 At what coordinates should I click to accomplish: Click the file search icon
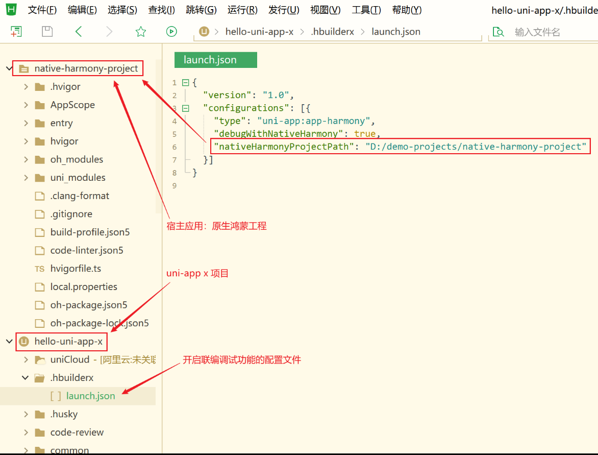499,32
